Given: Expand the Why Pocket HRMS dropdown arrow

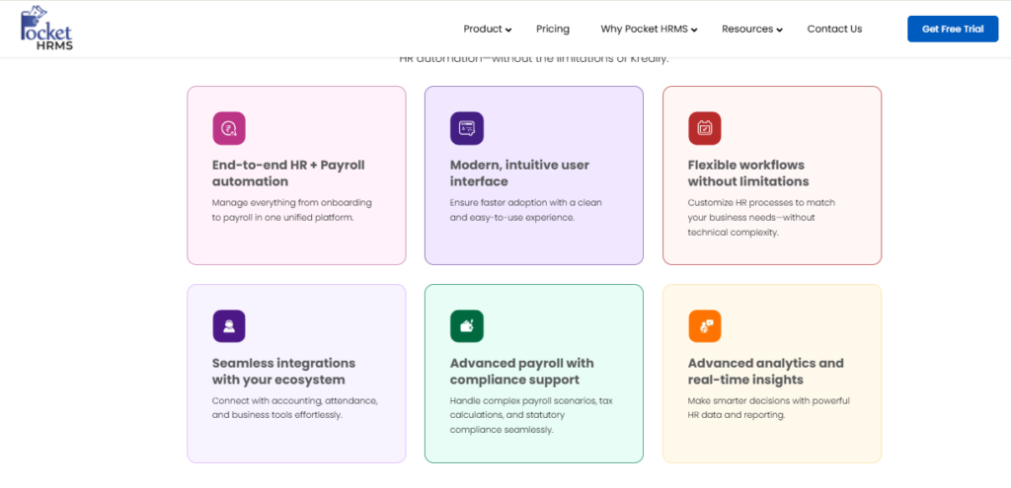Looking at the screenshot, I should click(x=694, y=31).
